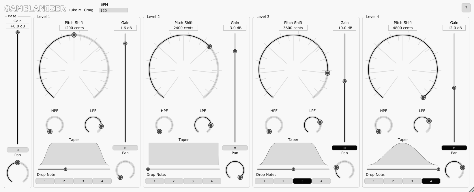The image size is (474, 192).
Task: Click Level 2 Taper slider handle
Action: click(x=148, y=169)
